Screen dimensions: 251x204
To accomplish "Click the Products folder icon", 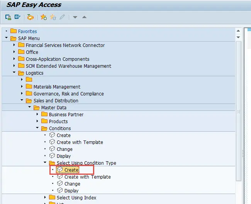I will (x=44, y=121).
